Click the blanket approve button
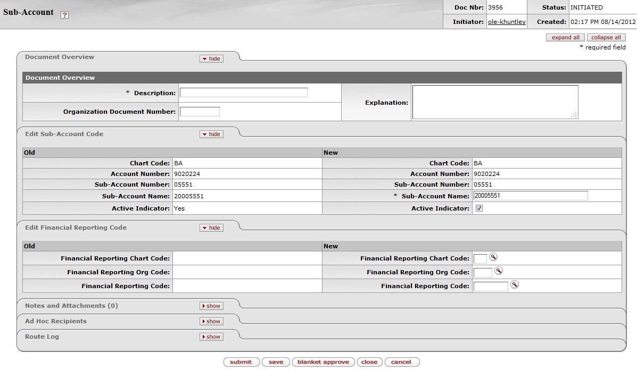 click(323, 362)
